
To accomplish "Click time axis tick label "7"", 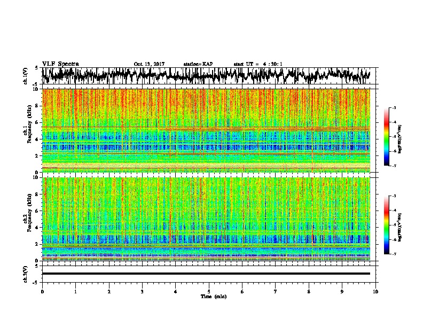I will click(x=276, y=291).
